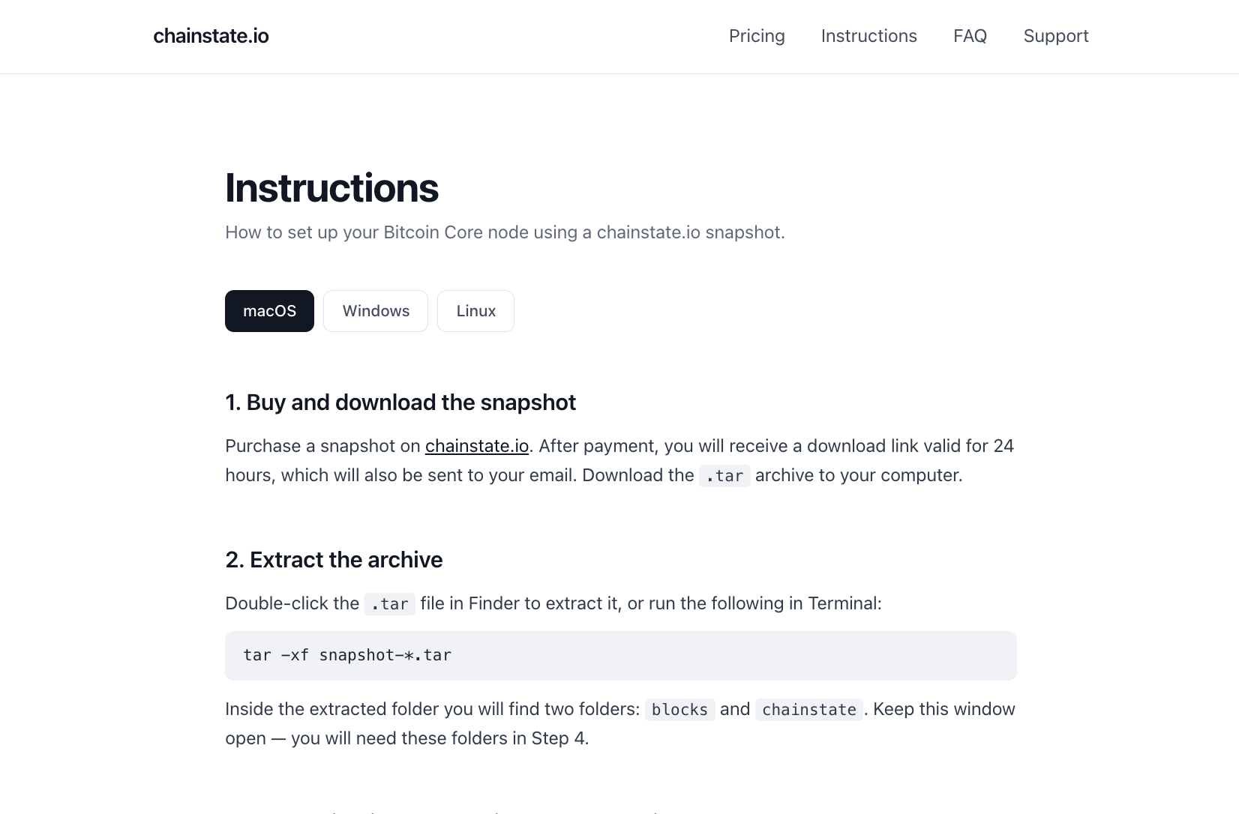Viewport: 1239px width, 814px height.
Task: Click the Instructions page heading
Action: pyautogui.click(x=331, y=187)
